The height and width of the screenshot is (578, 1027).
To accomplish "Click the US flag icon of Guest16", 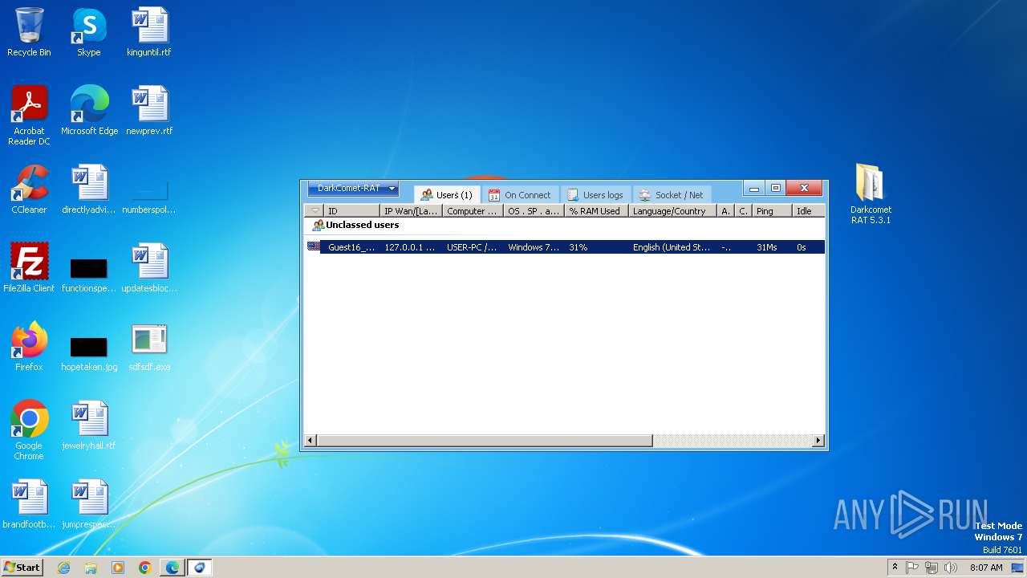I will click(x=314, y=246).
